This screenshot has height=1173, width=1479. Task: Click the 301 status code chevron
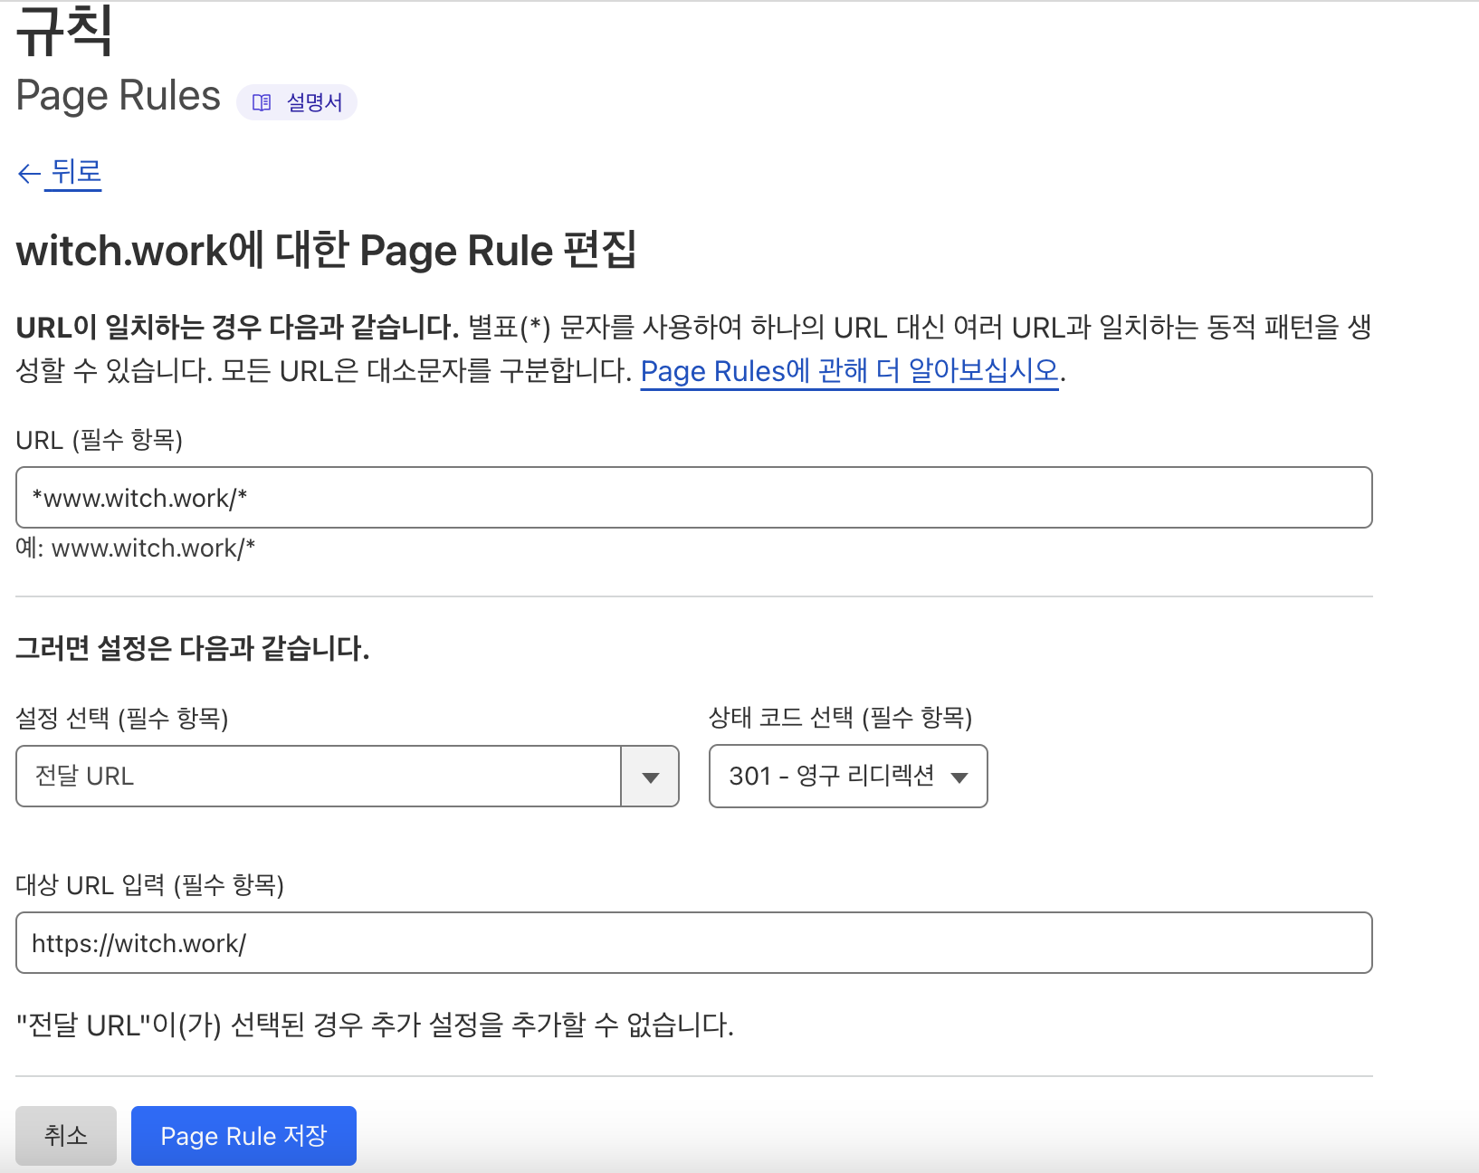pos(961,776)
